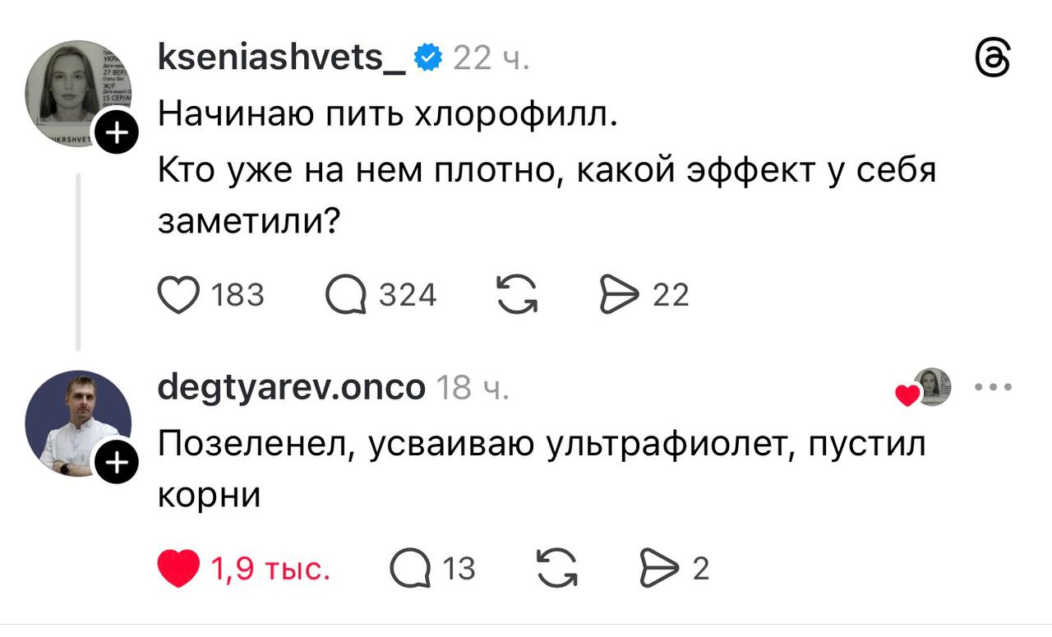Open replies to degtyarev.onco comment

pos(410,569)
